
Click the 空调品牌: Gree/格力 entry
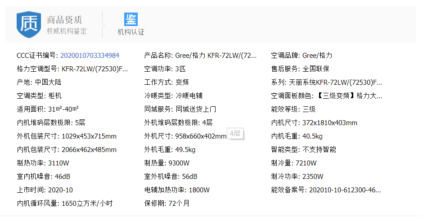301,56
